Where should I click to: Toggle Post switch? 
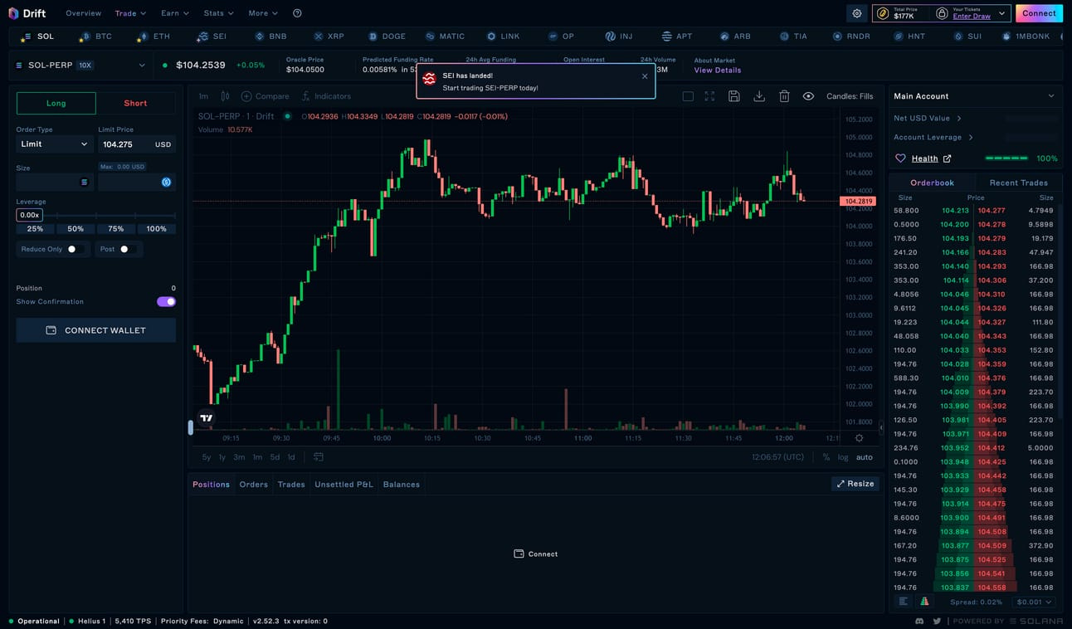127,249
